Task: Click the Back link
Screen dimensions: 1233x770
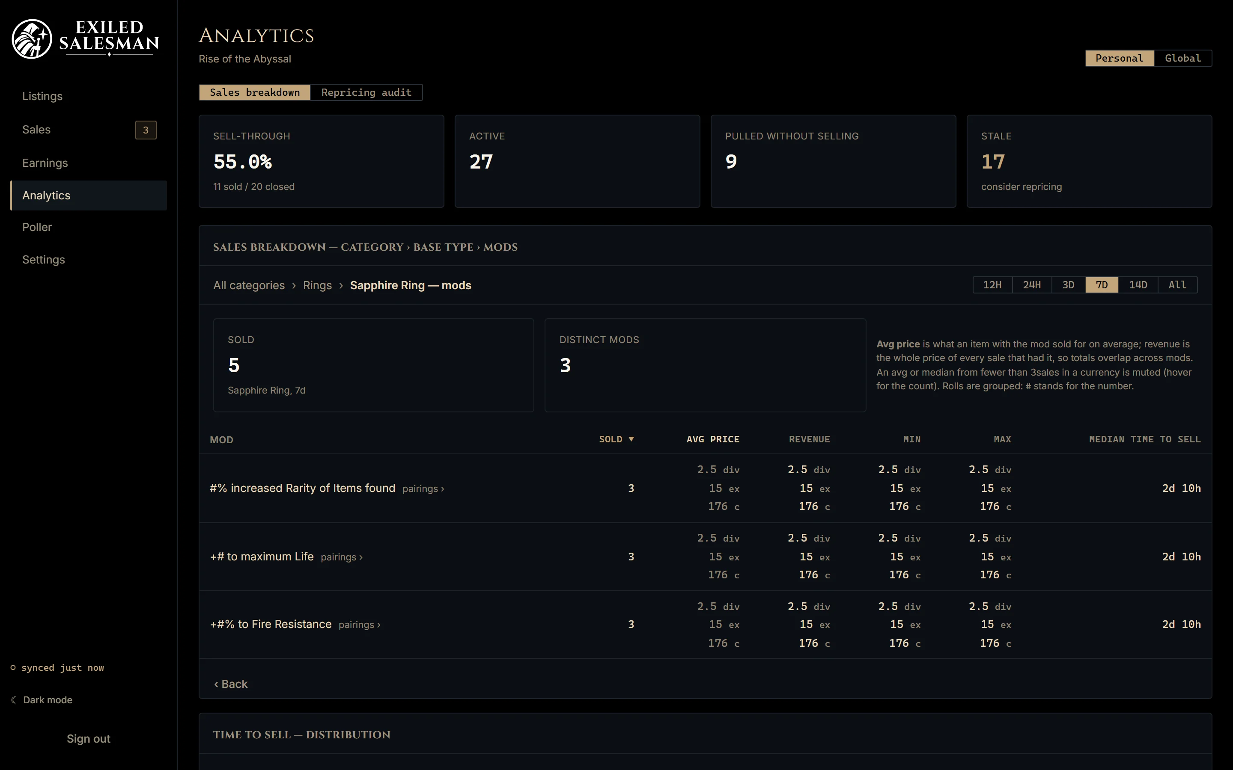Action: [231, 684]
